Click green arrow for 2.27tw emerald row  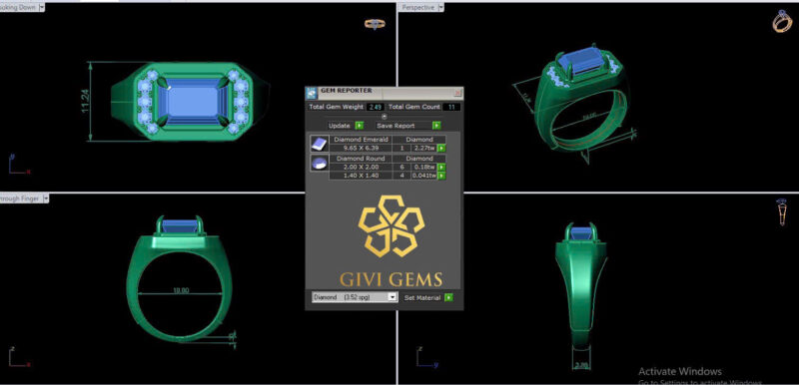click(441, 148)
